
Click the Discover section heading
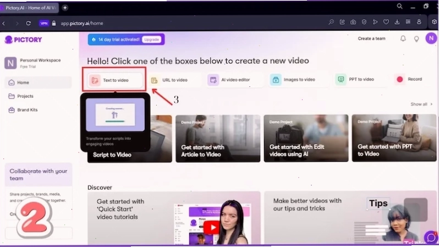coord(100,188)
